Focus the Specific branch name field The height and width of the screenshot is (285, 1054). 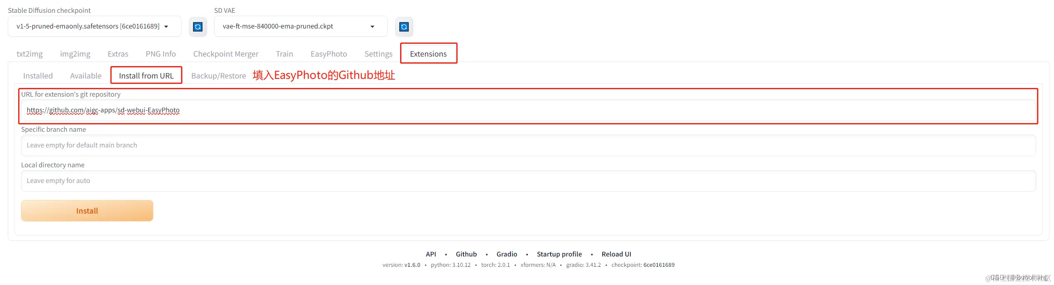tap(528, 145)
